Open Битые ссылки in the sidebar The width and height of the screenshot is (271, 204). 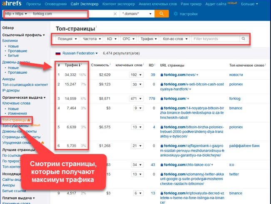pos(14,191)
